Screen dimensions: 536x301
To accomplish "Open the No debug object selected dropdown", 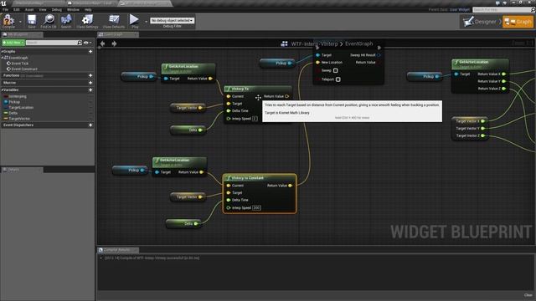I will (x=173, y=20).
